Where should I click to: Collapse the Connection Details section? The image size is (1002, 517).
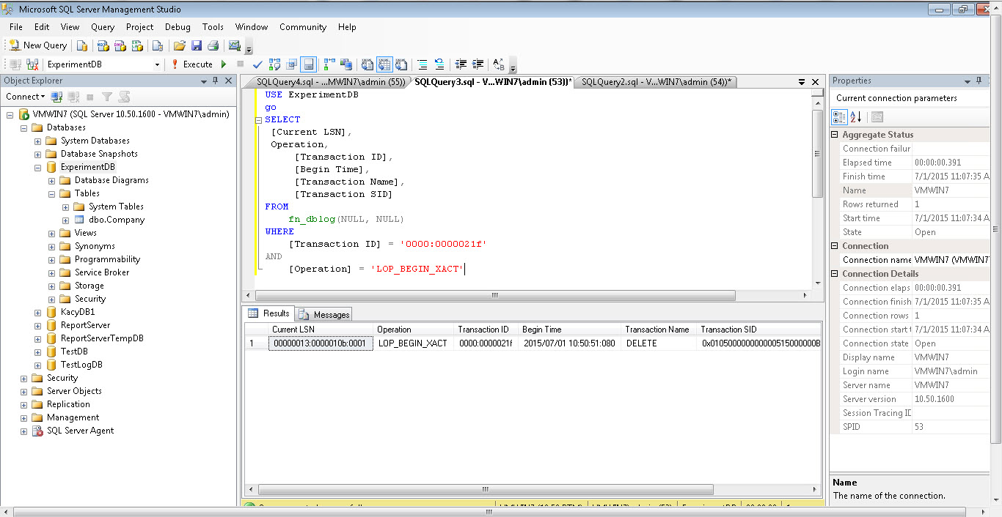tap(835, 274)
